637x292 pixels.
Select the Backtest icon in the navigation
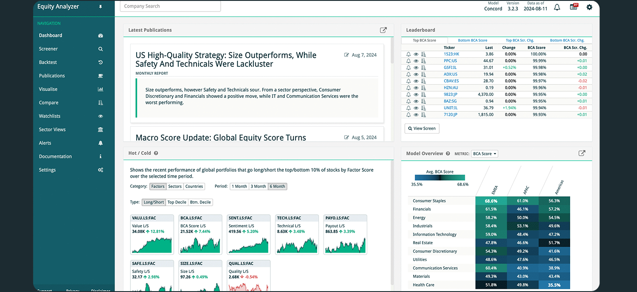(x=100, y=62)
